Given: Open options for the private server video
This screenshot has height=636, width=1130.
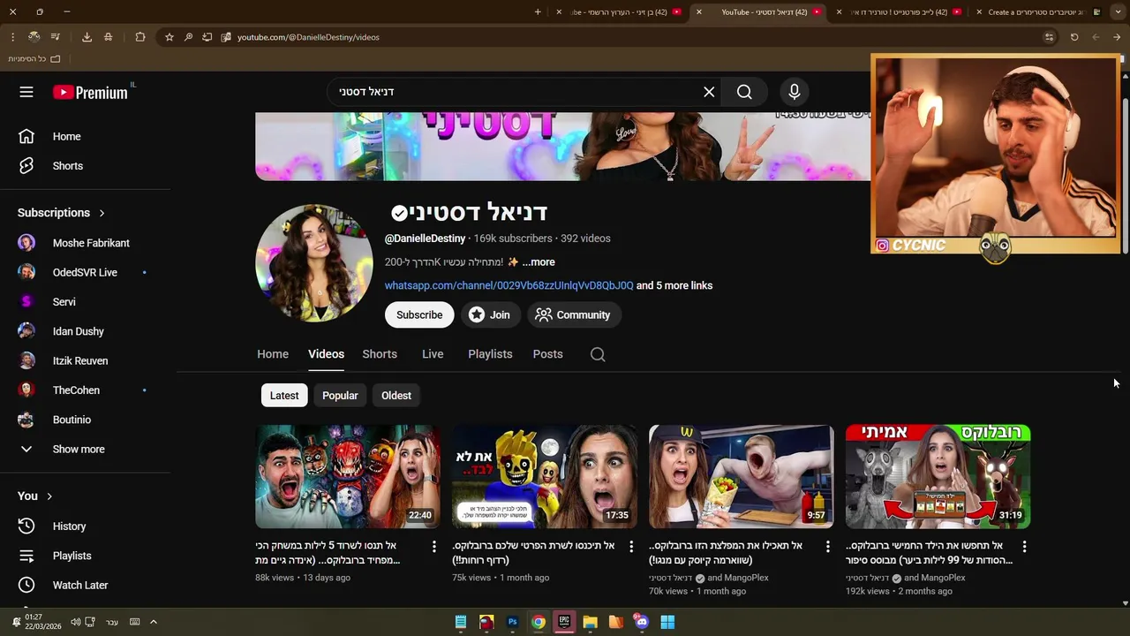Looking at the screenshot, I should click(630, 547).
